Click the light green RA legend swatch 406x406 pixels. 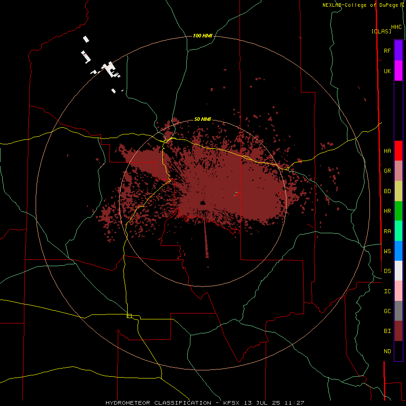398,231
